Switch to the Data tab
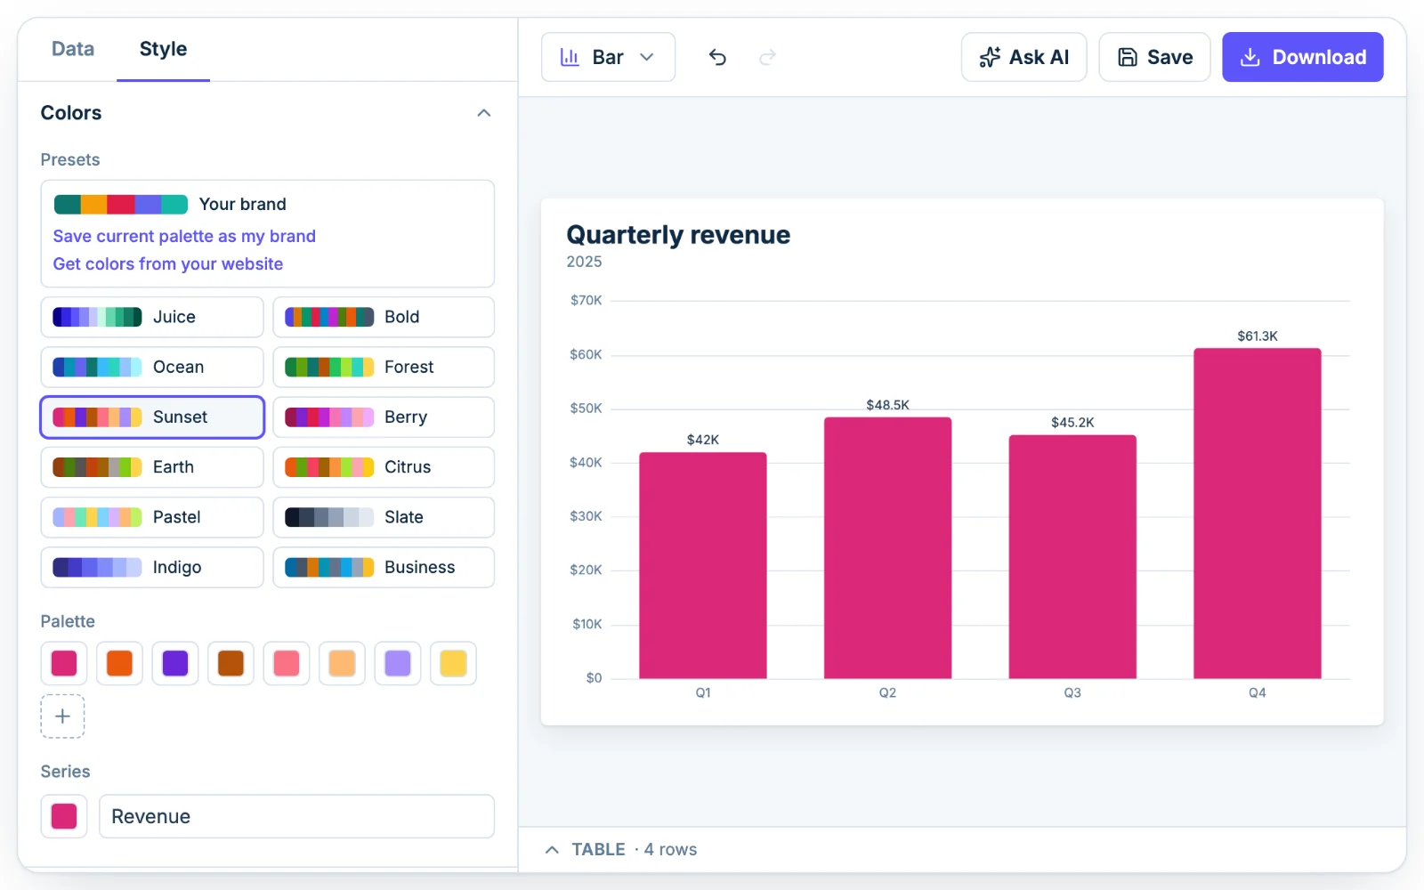Screen dimensions: 1424x890 (73, 49)
